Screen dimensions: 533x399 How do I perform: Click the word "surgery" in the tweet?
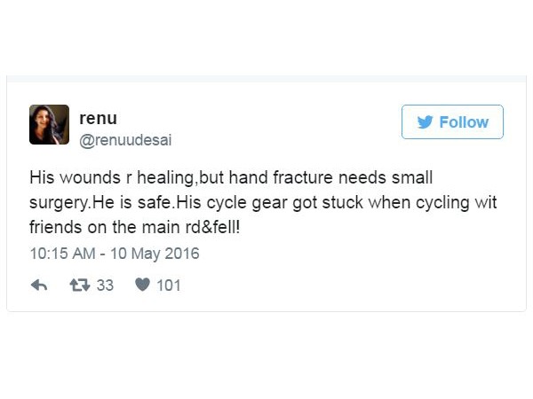tap(55, 202)
